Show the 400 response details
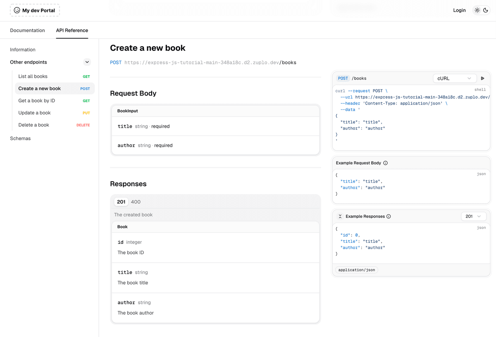The width and height of the screenshot is (496, 337). click(x=135, y=202)
